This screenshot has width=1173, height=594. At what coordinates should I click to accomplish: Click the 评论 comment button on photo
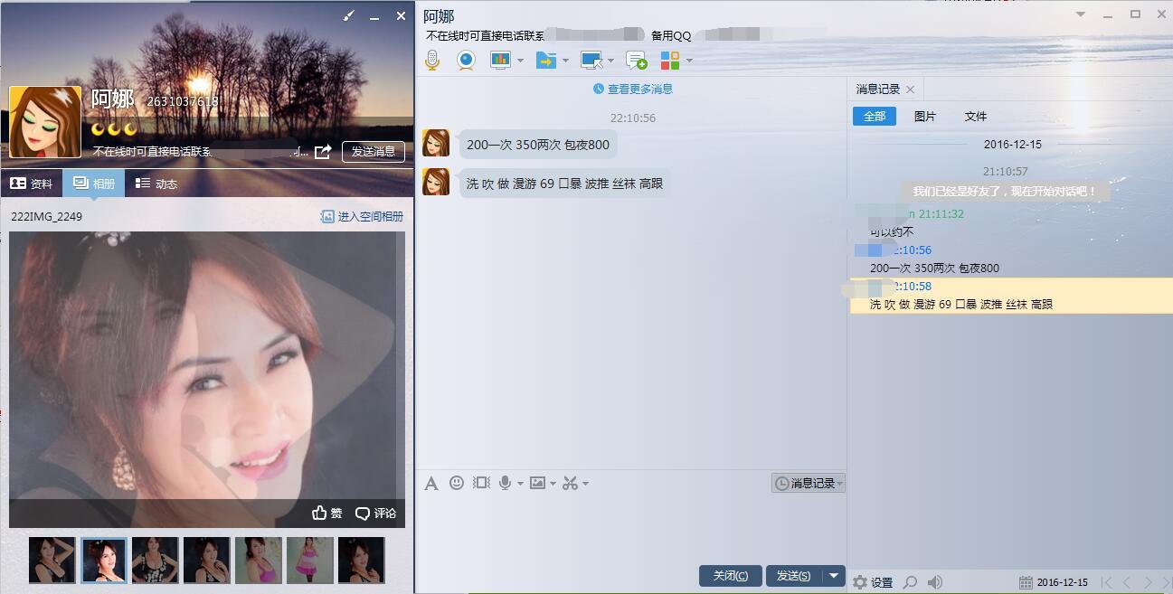pyautogui.click(x=376, y=514)
